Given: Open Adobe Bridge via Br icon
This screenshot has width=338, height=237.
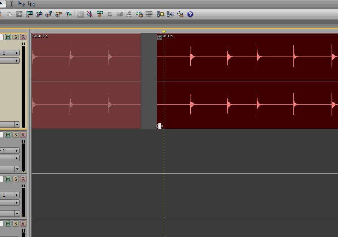Looking at the screenshot, I should (x=80, y=14).
